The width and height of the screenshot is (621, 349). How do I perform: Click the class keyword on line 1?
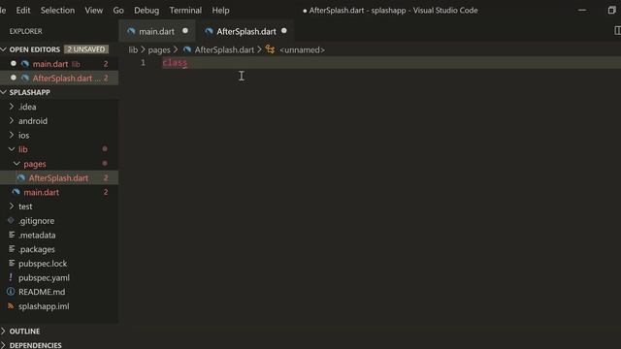[x=175, y=62]
